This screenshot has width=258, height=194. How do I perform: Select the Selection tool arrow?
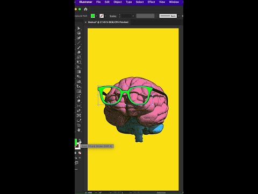click(79, 28)
